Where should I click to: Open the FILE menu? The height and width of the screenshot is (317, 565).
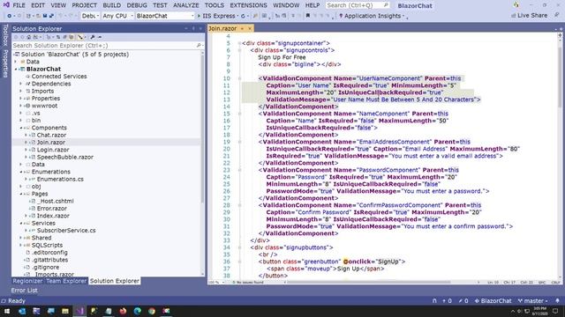coord(19,5)
